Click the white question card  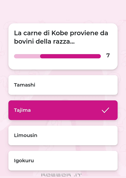63,46
